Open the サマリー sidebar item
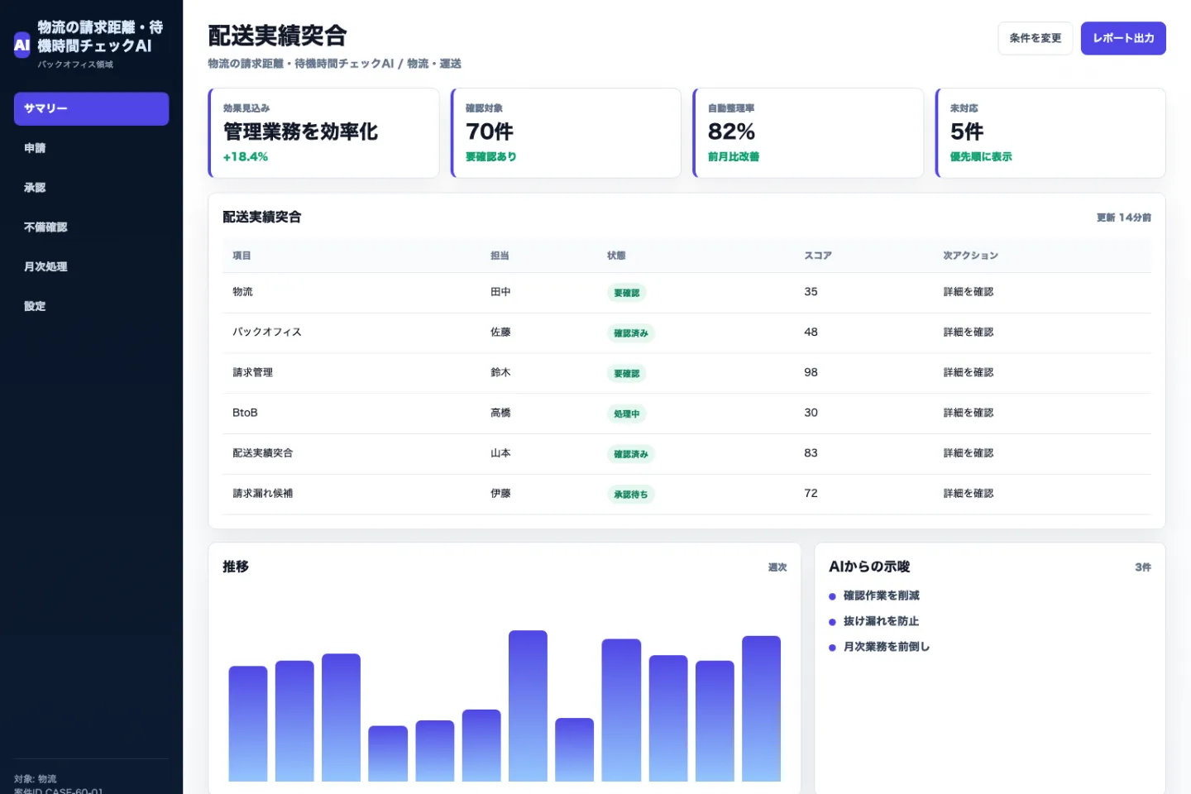This screenshot has width=1191, height=794. [91, 108]
